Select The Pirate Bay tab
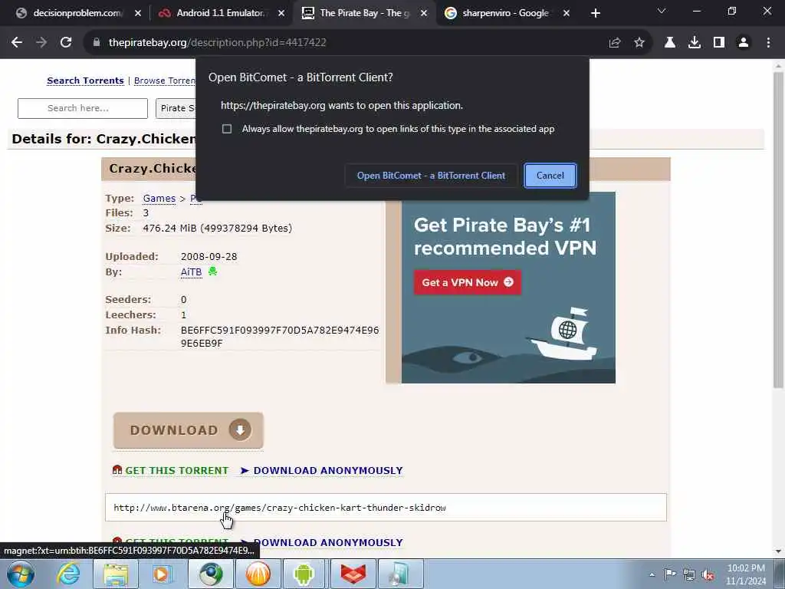The width and height of the screenshot is (785, 589). [364, 13]
